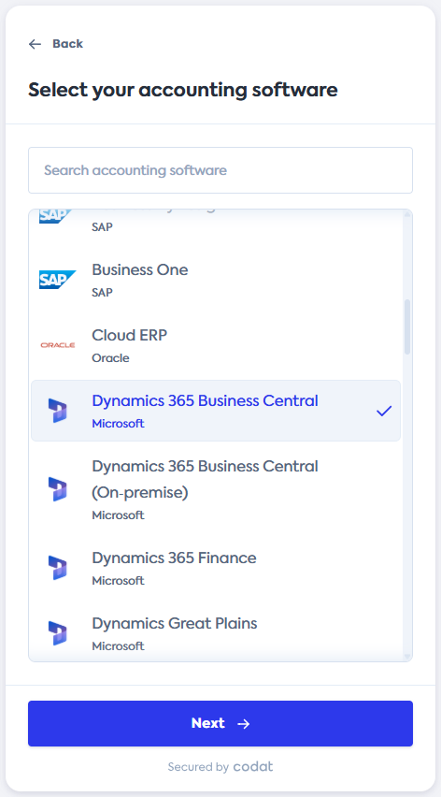Click Microsoft label under Dynamics Great Plains
Screen dimensions: 441x797
119,646
